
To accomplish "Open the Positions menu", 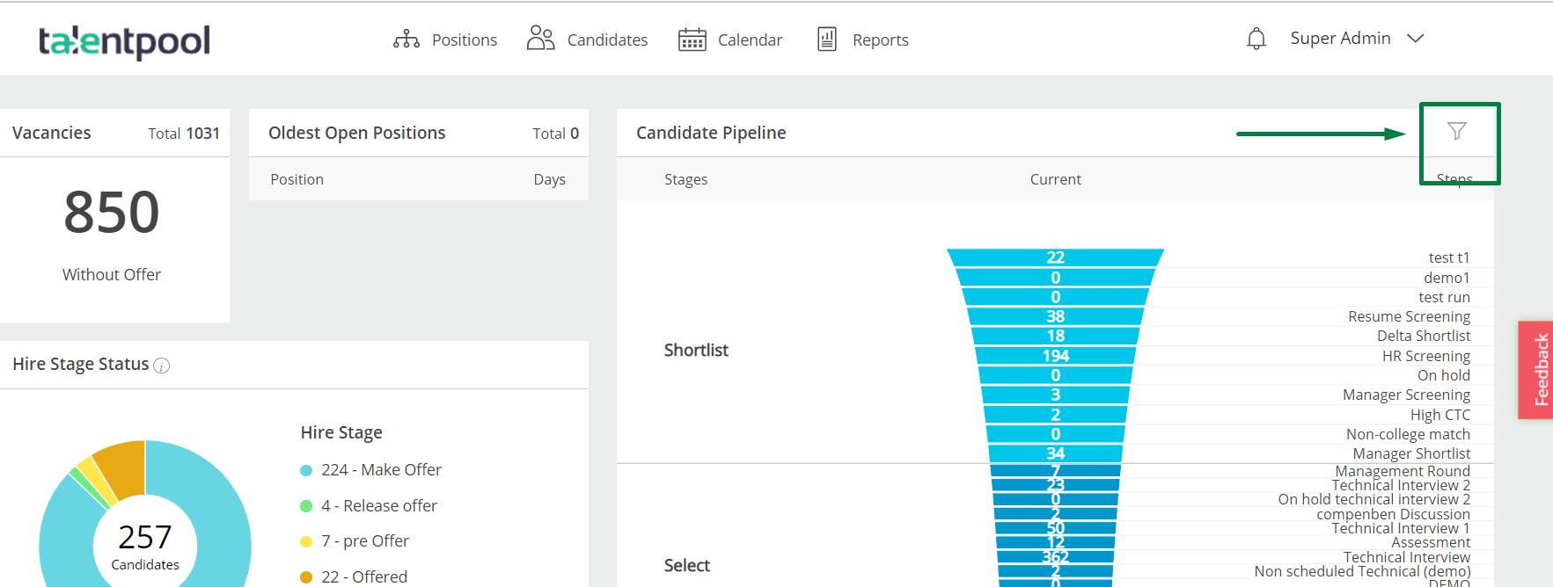I will (x=465, y=40).
